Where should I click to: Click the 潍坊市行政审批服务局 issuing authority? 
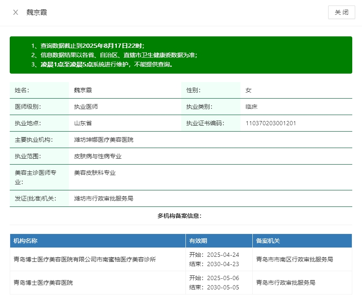click(x=104, y=198)
